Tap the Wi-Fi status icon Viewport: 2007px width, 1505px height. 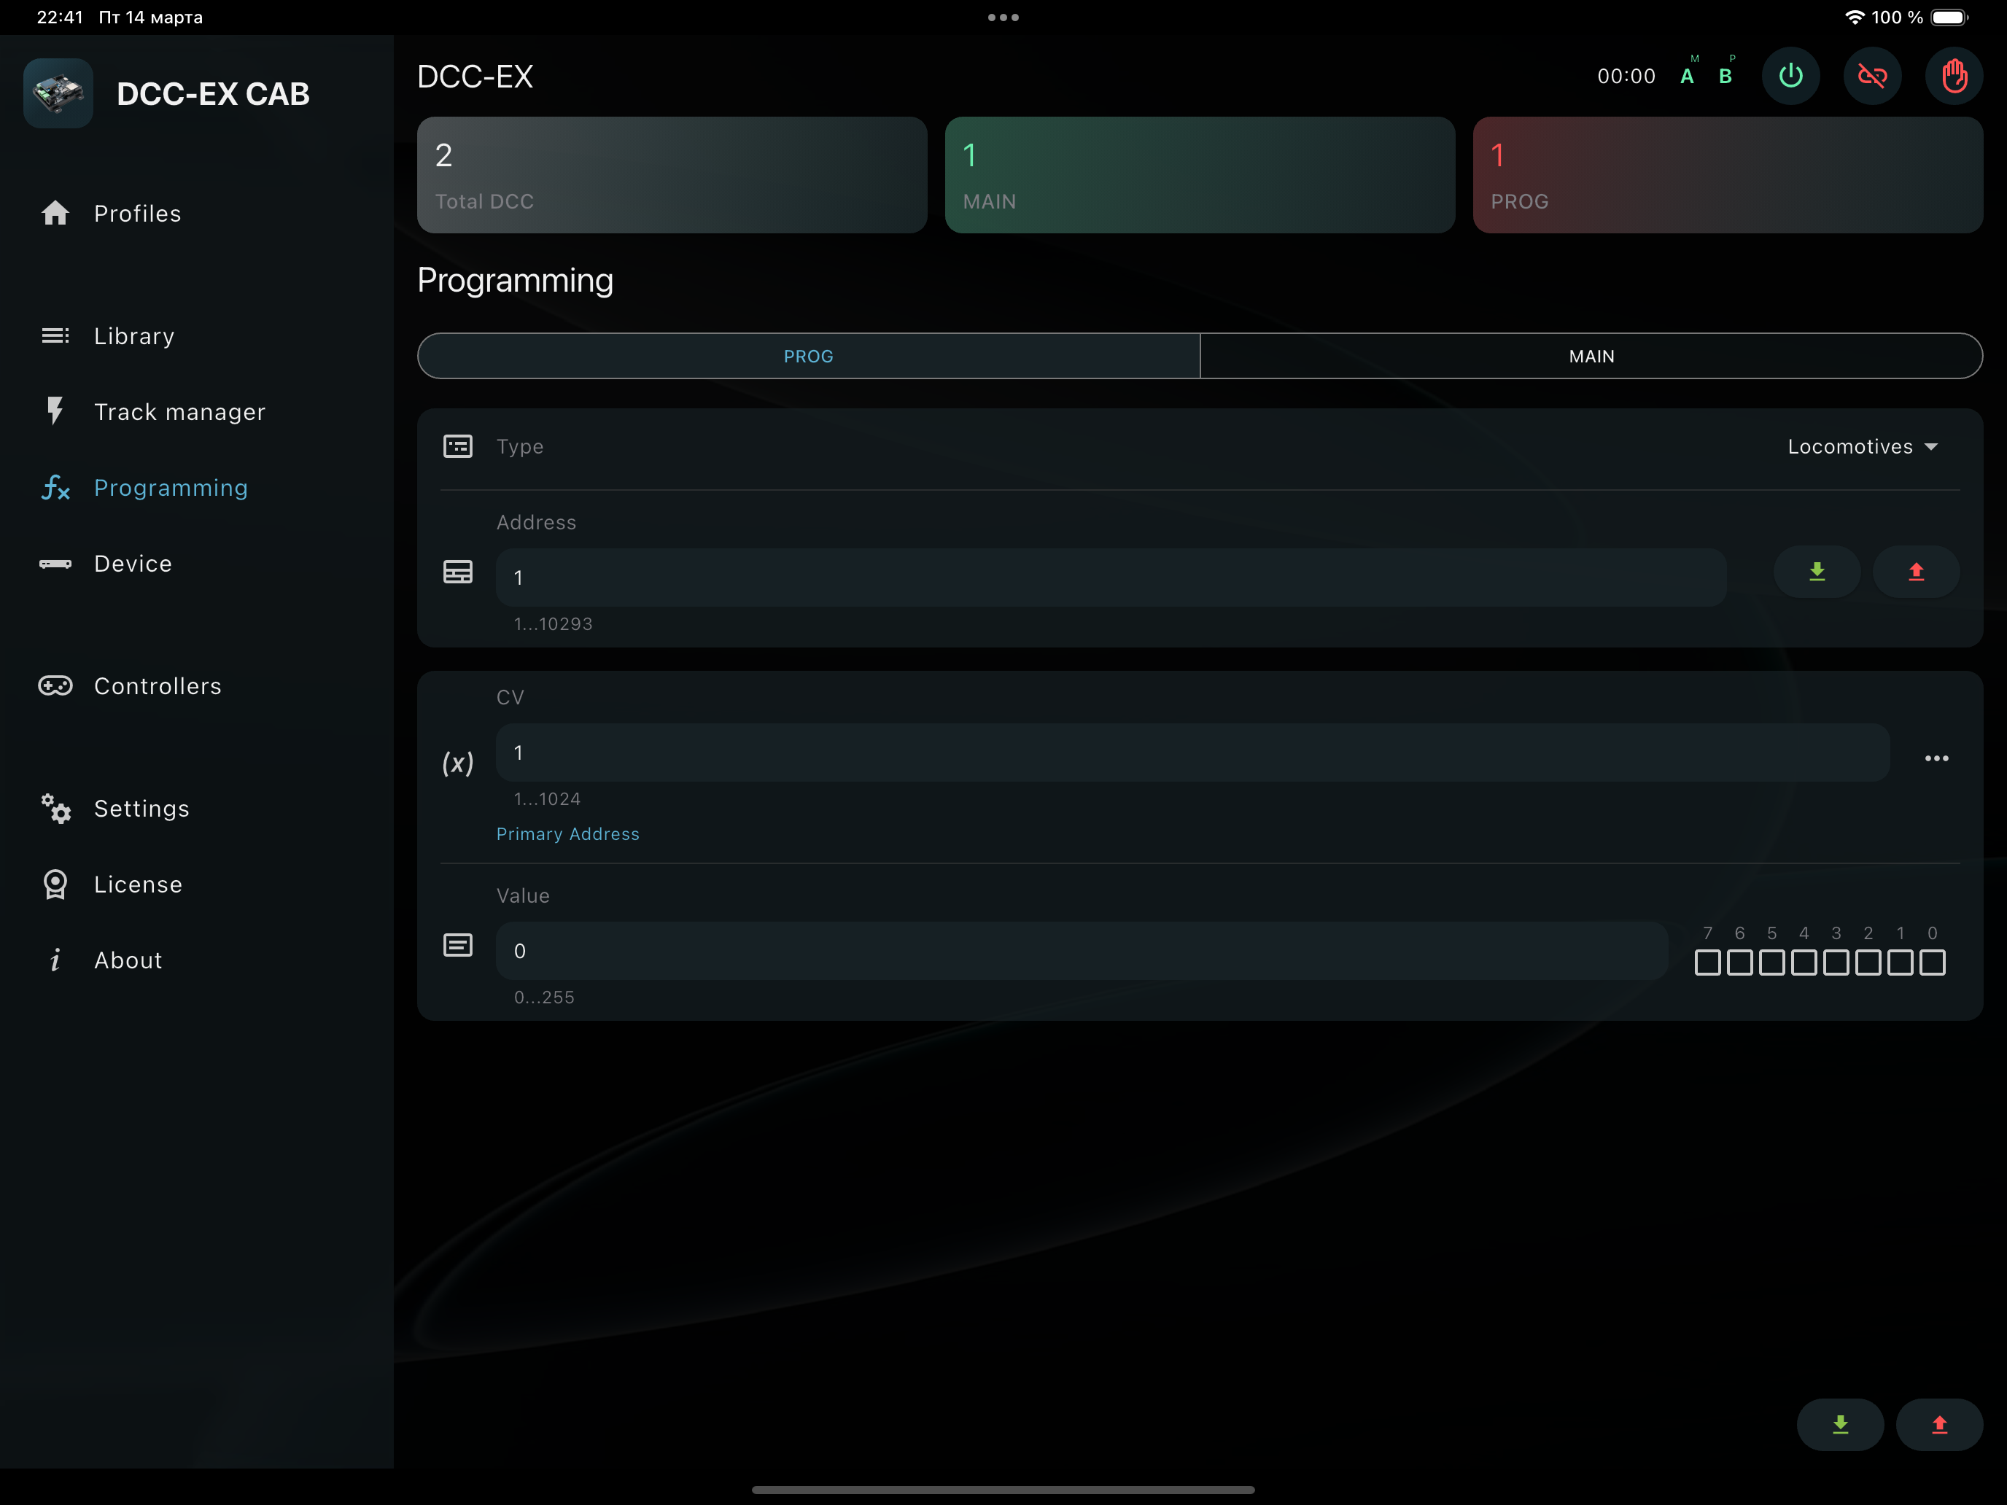click(x=1855, y=17)
